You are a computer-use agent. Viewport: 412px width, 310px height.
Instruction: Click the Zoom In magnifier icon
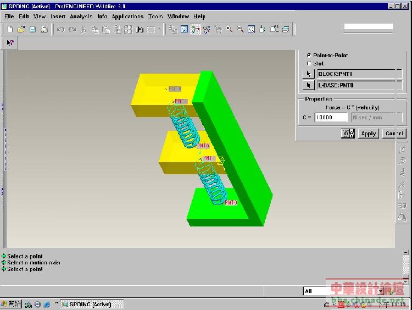229,29
